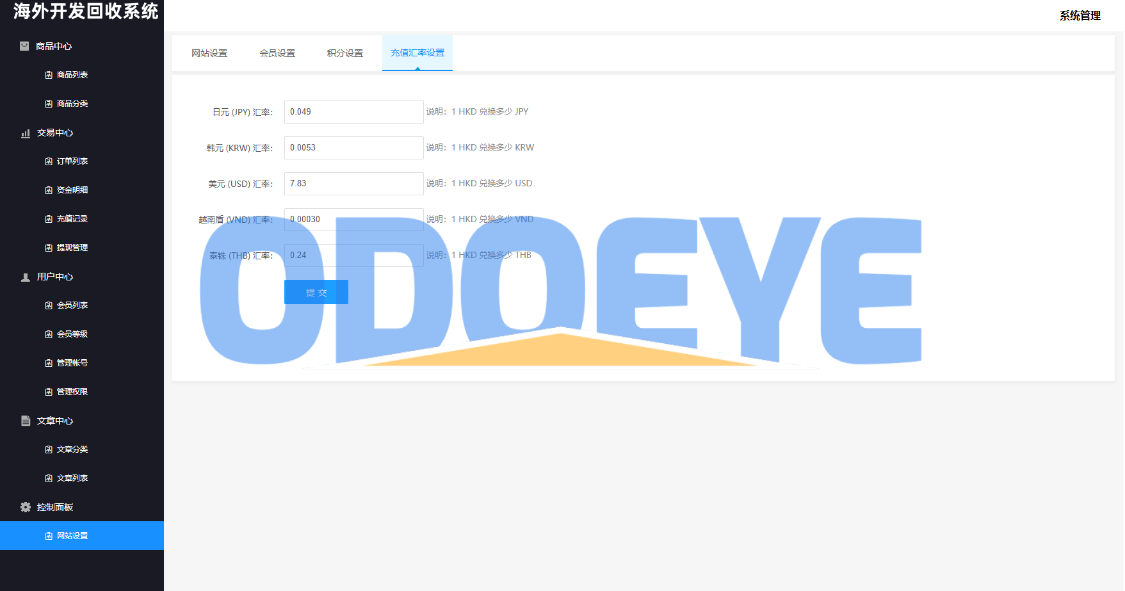The width and height of the screenshot is (1125, 591).
Task: Click the 用户中心 person icon
Action: click(26, 277)
